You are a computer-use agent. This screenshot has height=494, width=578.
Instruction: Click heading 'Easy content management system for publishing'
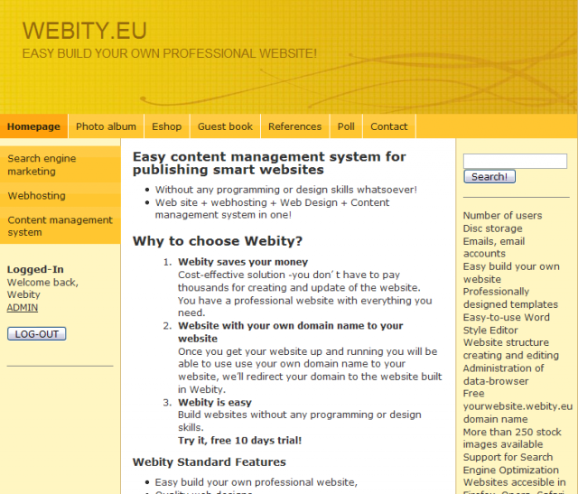[x=269, y=163]
